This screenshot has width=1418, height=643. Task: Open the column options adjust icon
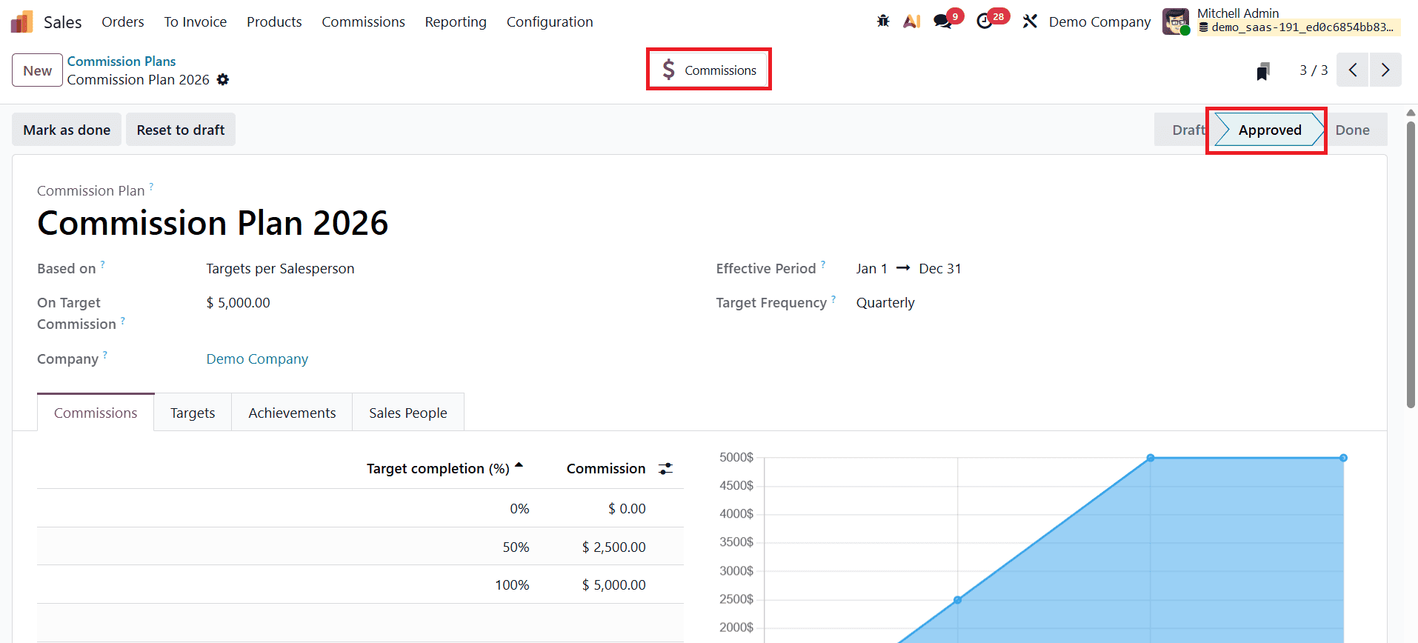666,469
